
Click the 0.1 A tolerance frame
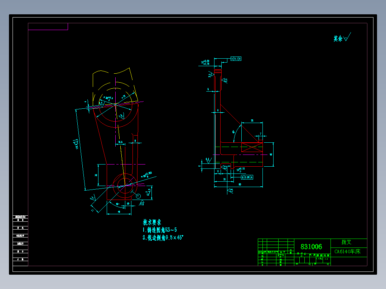236,59
